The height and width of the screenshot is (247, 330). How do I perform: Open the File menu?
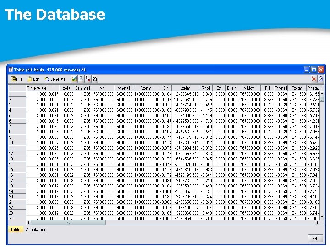(x=16, y=79)
